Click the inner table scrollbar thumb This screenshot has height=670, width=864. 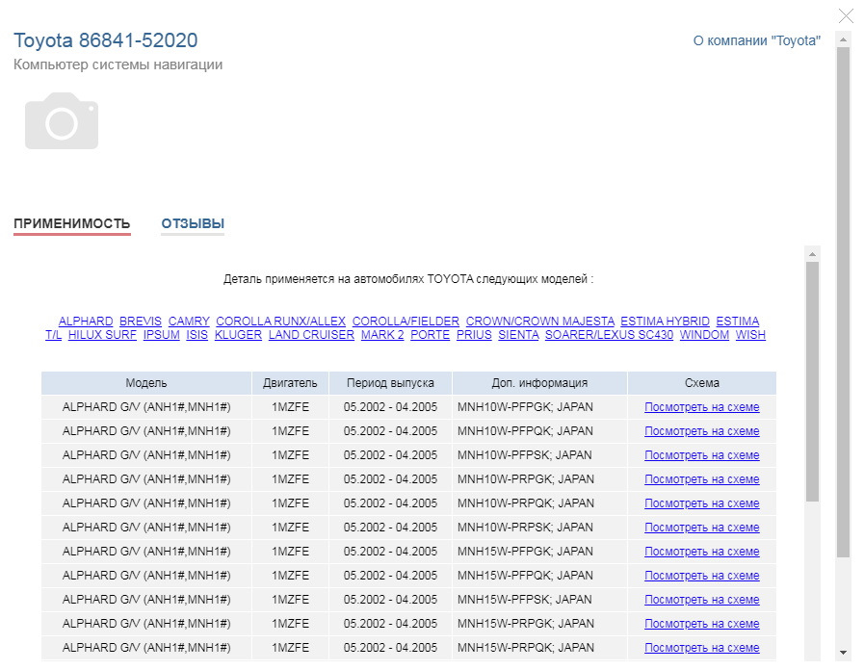[812, 381]
